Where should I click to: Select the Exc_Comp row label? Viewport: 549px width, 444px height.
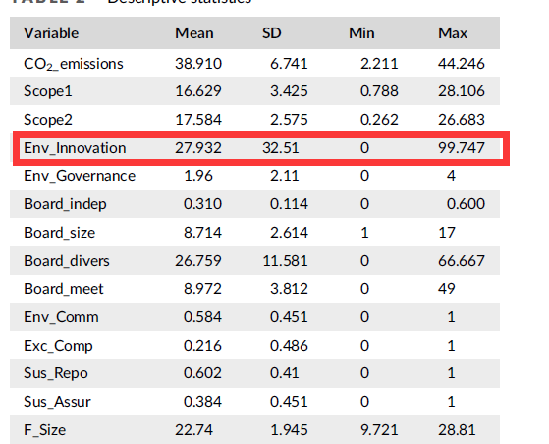point(58,346)
